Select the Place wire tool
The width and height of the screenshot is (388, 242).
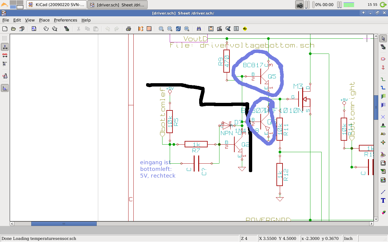pyautogui.click(x=383, y=79)
